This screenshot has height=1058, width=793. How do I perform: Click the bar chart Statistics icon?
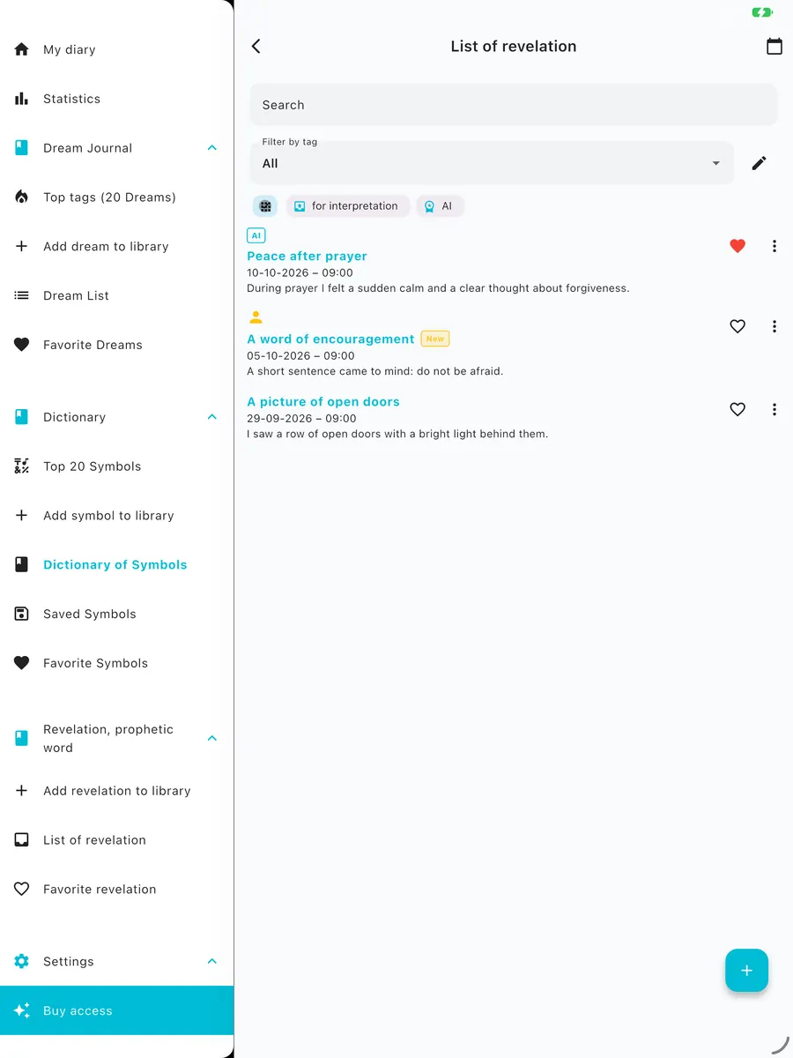[22, 99]
